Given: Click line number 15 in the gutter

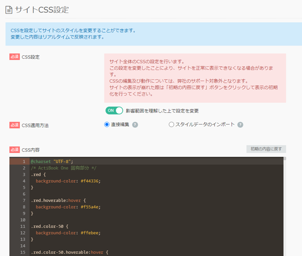Looking at the screenshot, I should 23,252.
